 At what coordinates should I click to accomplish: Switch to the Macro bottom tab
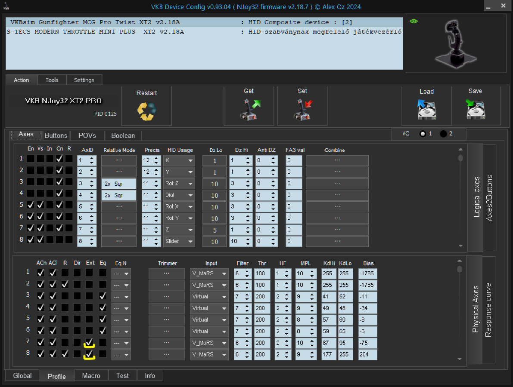[91, 375]
